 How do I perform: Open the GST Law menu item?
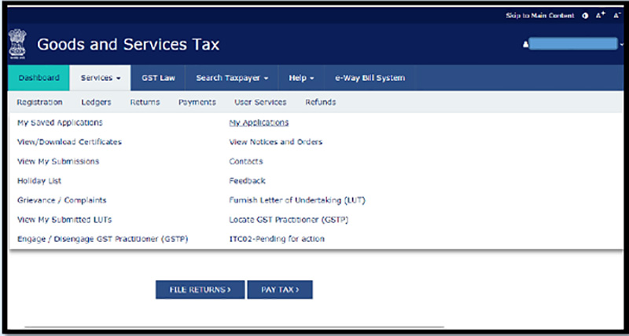(x=158, y=78)
